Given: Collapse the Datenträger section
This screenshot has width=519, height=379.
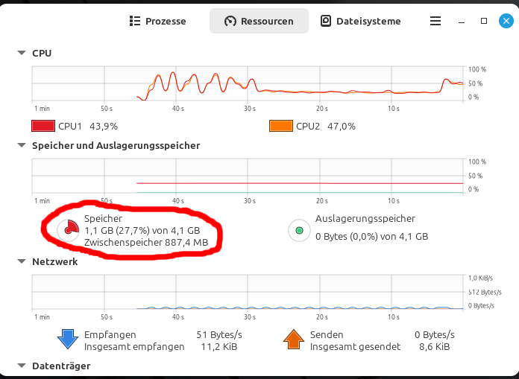Looking at the screenshot, I should point(22,366).
